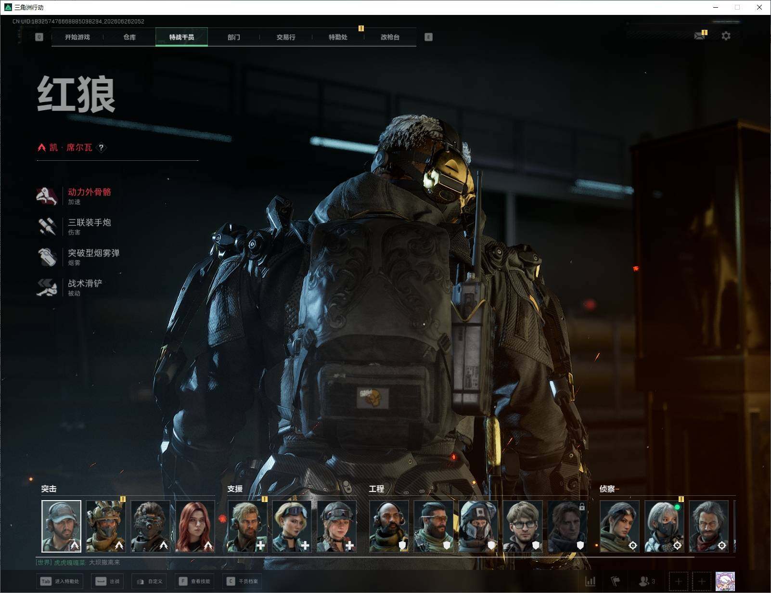Click the 三角洲行动 window title icon
771x593 pixels.
[8, 7]
